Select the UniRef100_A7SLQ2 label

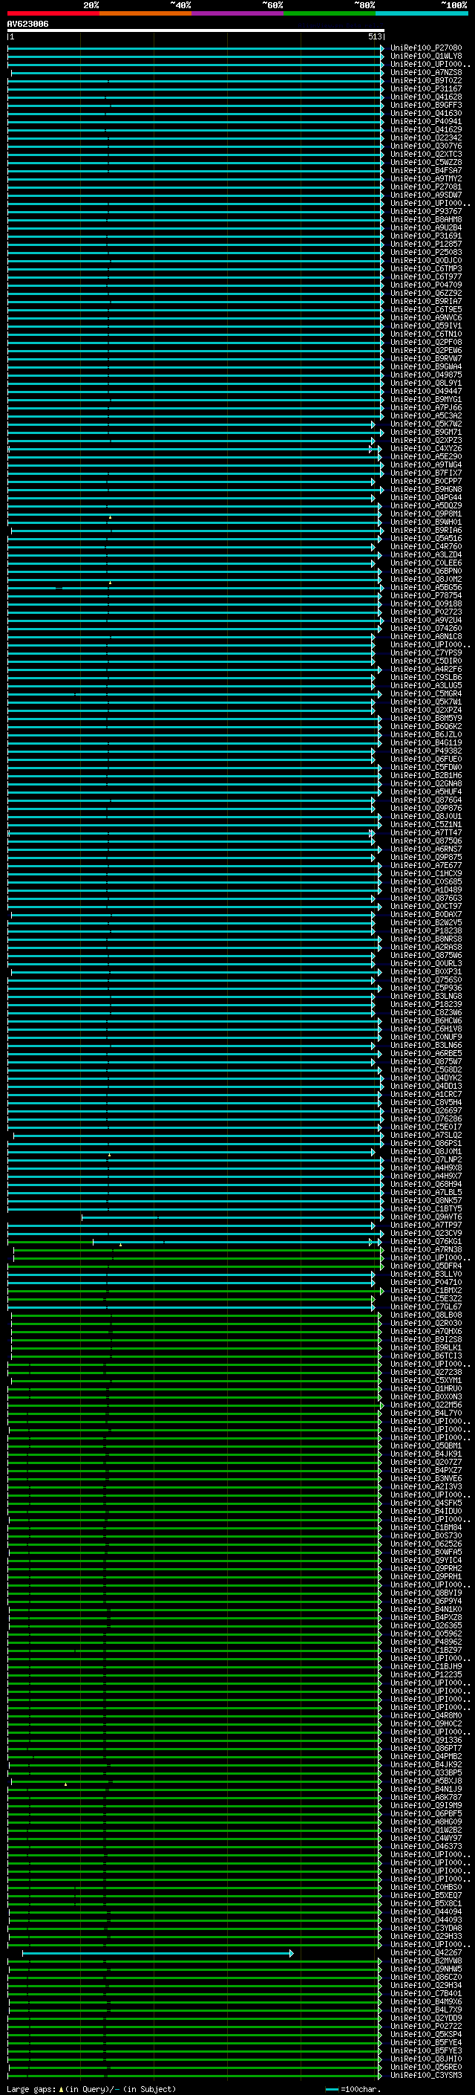click(425, 1136)
